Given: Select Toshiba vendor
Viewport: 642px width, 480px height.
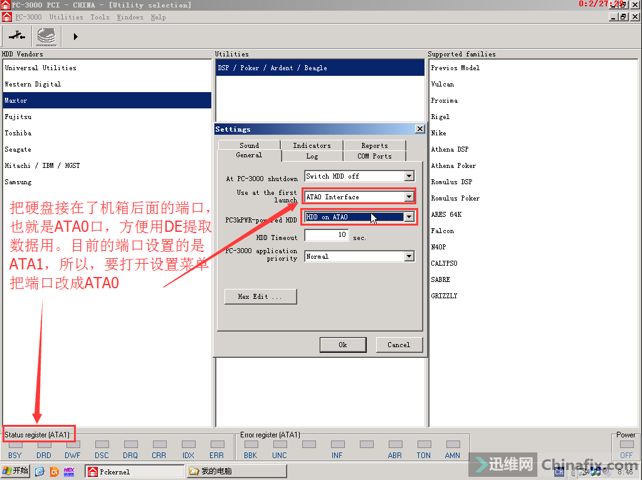Looking at the screenshot, I should 107,133.
